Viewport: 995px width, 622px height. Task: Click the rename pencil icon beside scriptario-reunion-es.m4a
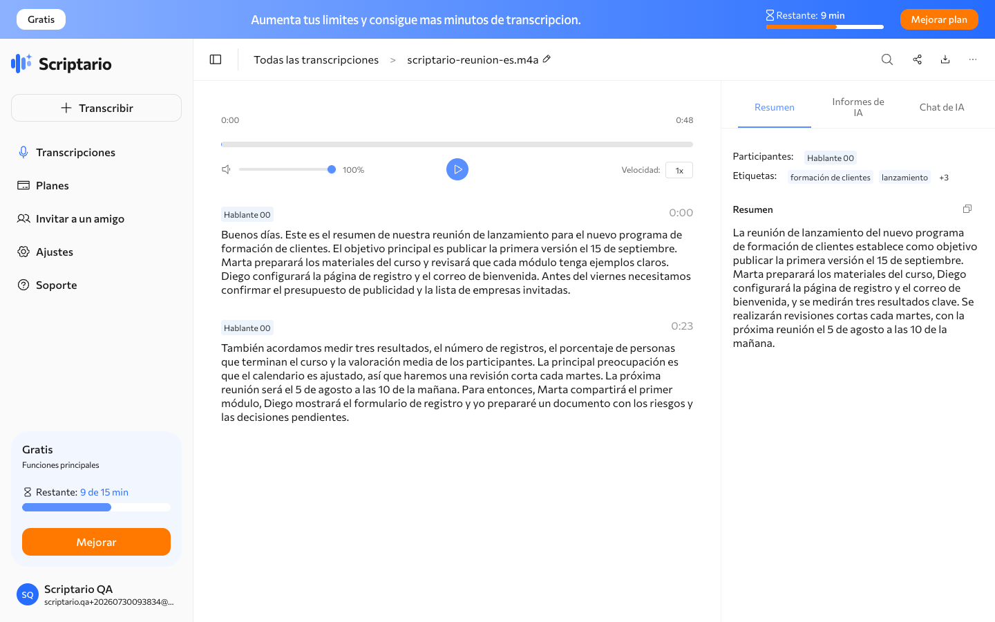547,59
